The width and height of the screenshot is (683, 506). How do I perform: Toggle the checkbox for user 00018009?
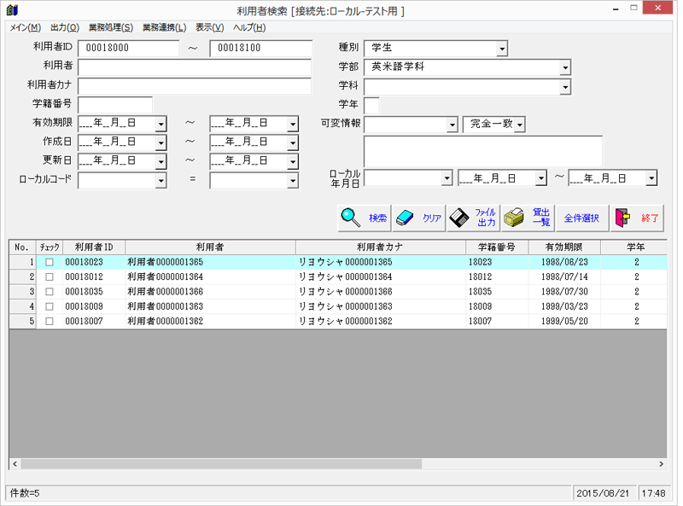[x=50, y=306]
